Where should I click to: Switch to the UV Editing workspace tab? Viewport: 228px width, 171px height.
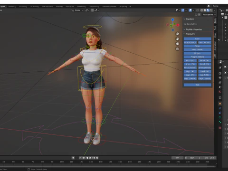34,7
